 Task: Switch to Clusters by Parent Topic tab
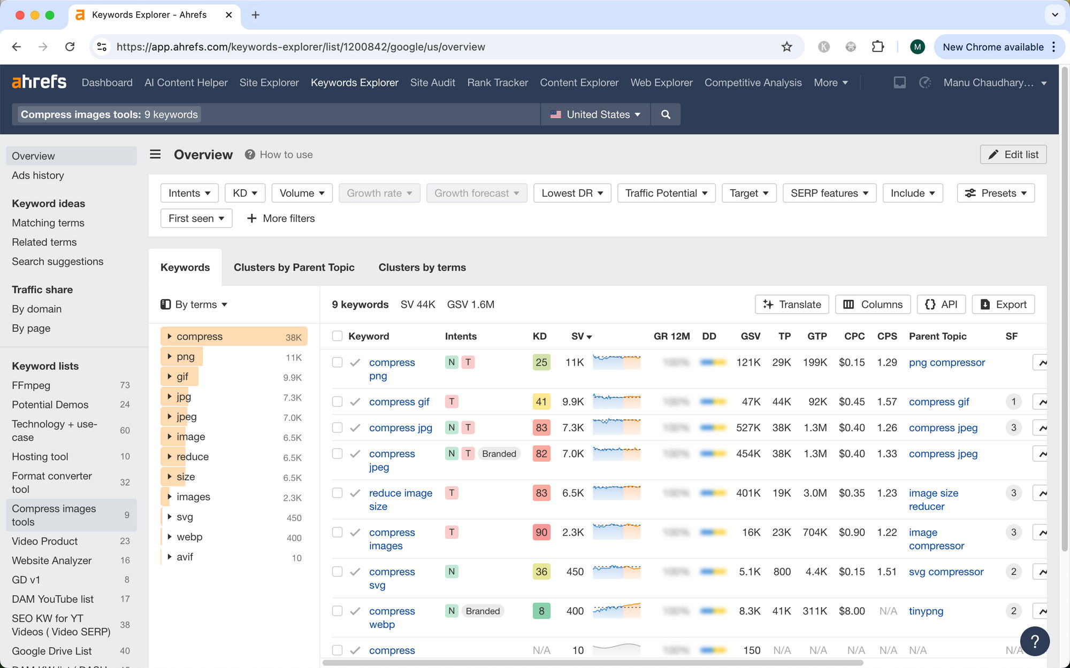[294, 267]
